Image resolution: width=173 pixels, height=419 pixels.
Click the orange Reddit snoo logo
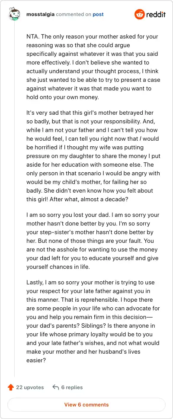[140, 14]
